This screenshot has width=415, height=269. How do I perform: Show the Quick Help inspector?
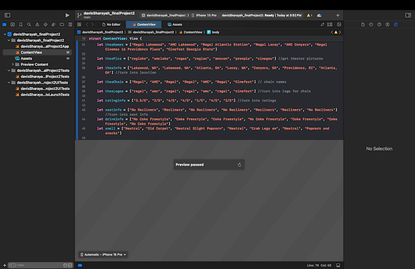tap(379, 24)
